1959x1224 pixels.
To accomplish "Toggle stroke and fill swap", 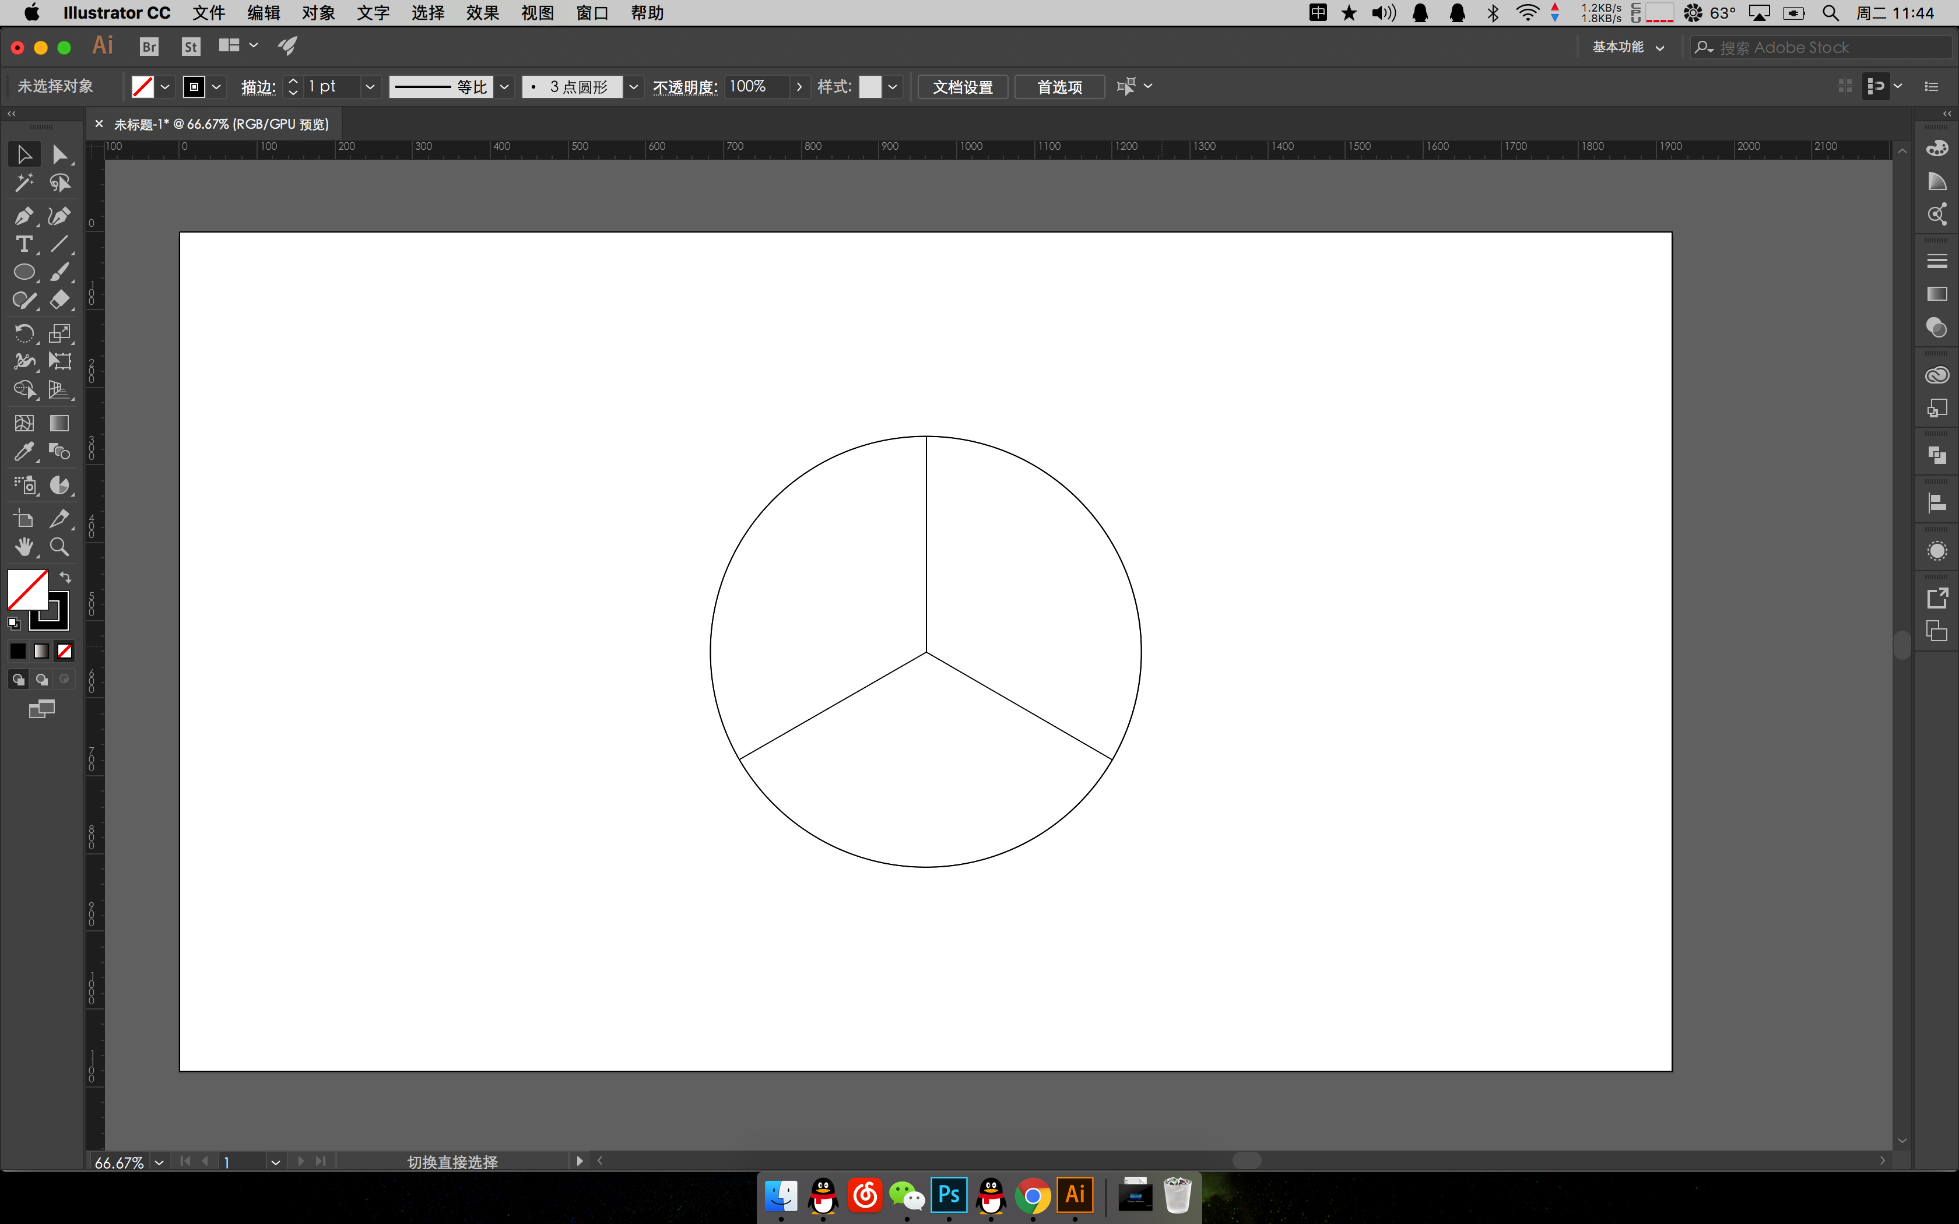I will (x=65, y=577).
